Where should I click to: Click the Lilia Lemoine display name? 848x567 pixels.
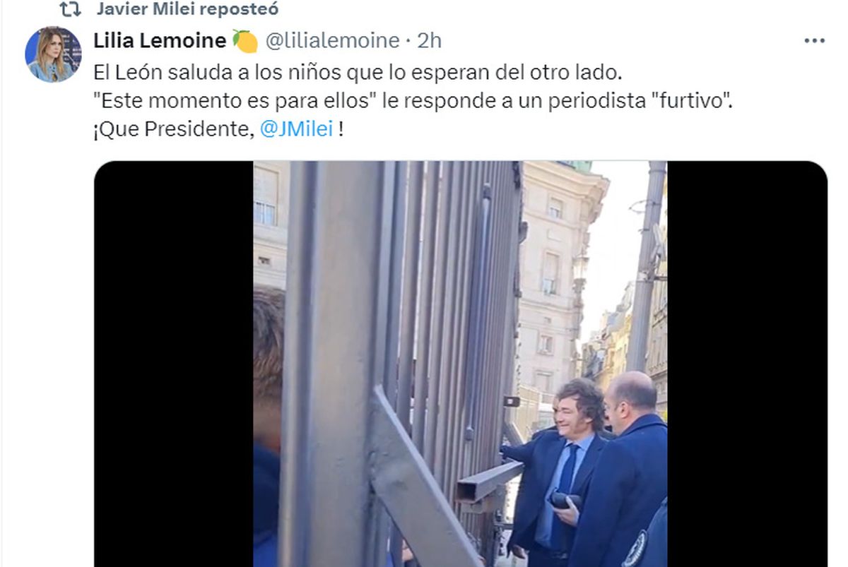tap(160, 41)
